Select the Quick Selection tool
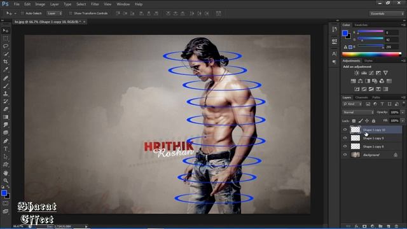This screenshot has width=407, height=229. (6, 54)
